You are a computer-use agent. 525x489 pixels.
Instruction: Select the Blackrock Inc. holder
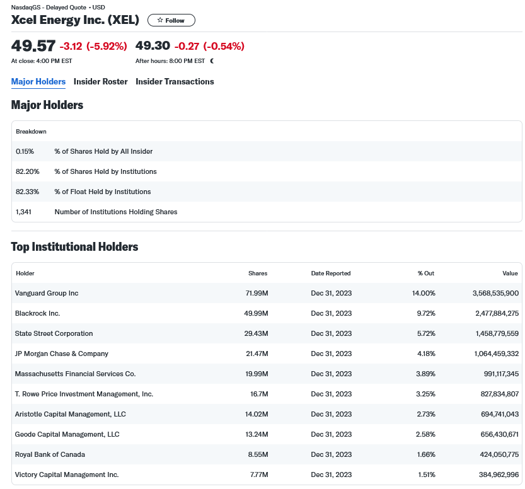[37, 313]
